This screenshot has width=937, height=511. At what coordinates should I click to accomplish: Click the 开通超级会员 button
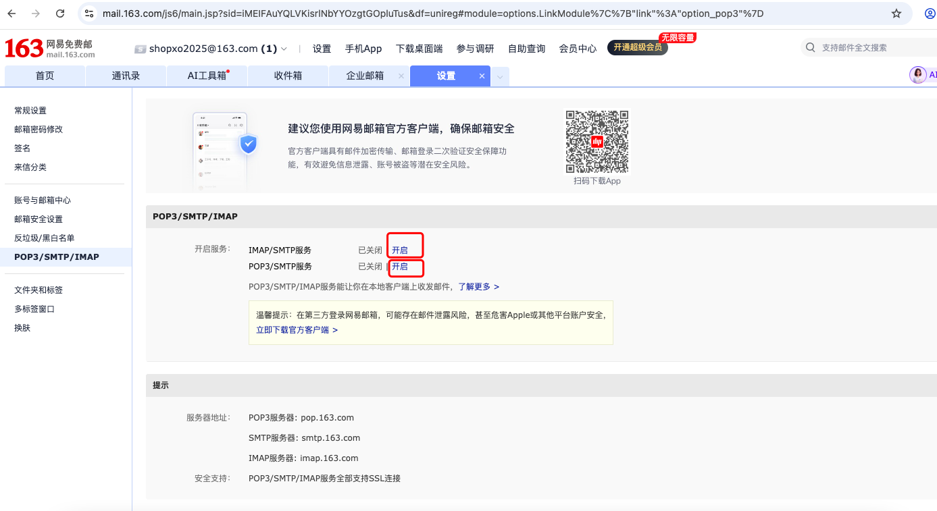[x=638, y=47]
